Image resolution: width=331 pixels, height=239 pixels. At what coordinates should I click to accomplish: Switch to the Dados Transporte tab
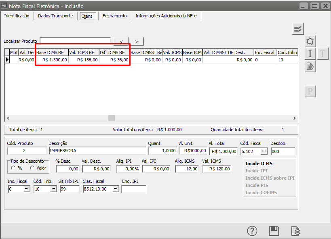(x=55, y=16)
